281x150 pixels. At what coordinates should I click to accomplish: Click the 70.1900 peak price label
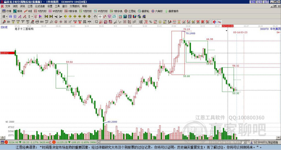click(x=190, y=33)
